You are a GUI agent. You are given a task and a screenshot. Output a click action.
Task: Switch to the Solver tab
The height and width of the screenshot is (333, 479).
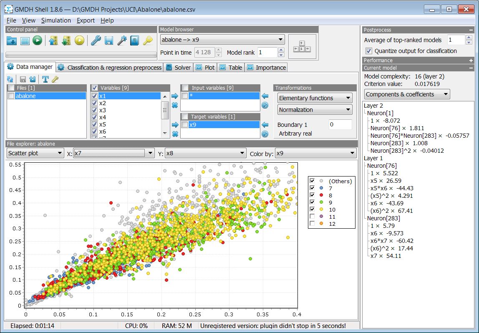178,67
